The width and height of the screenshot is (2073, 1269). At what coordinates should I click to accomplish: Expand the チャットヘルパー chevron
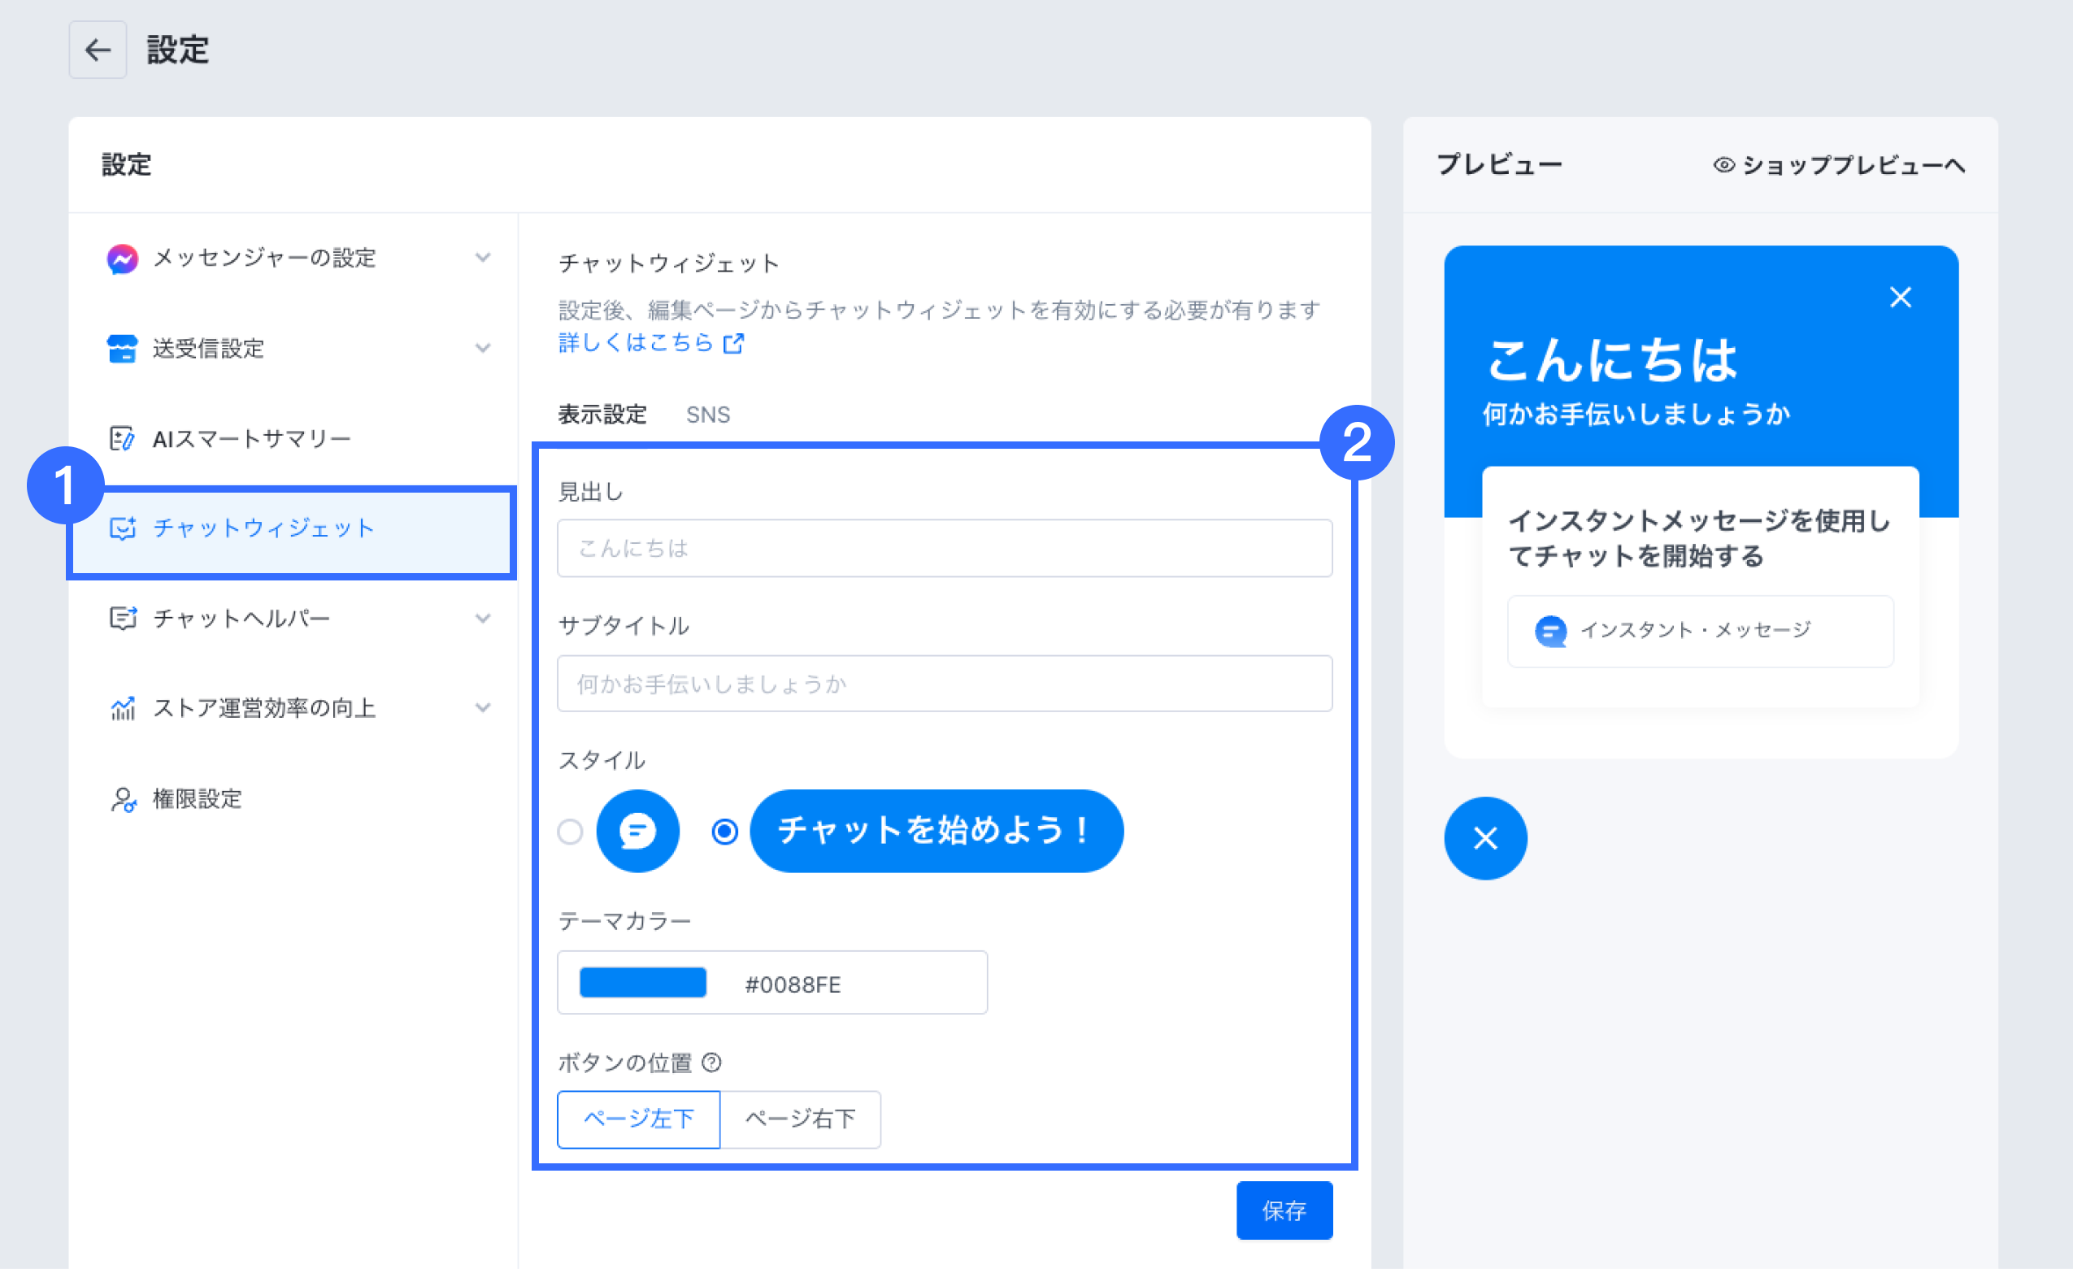[483, 619]
